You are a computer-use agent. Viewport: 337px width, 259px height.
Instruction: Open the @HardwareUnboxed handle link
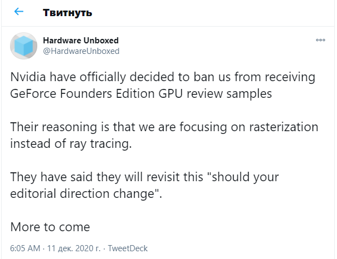(81, 51)
